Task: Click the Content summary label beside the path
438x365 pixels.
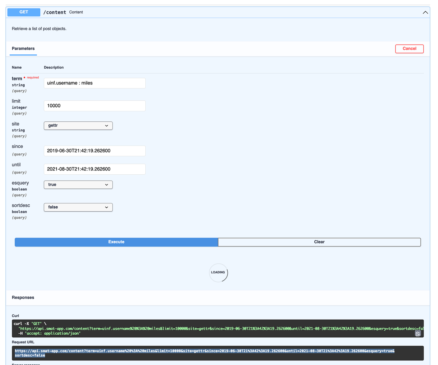Action: pyautogui.click(x=76, y=12)
